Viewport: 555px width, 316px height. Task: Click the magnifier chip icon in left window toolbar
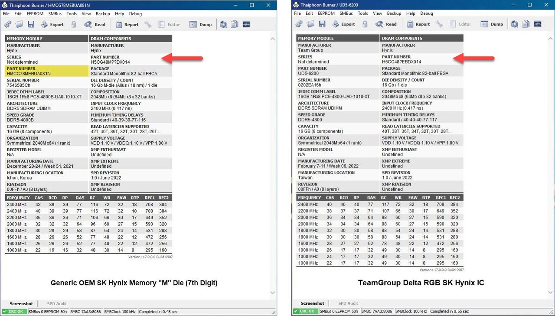tap(223, 25)
